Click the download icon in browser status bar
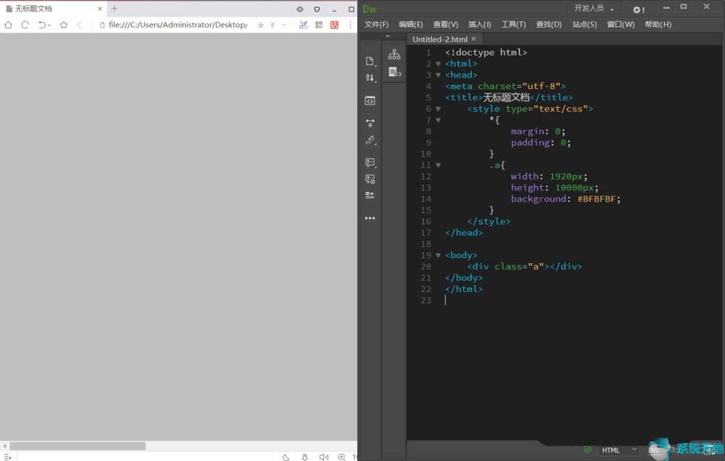Viewport: 725px width, 461px height. tap(304, 457)
